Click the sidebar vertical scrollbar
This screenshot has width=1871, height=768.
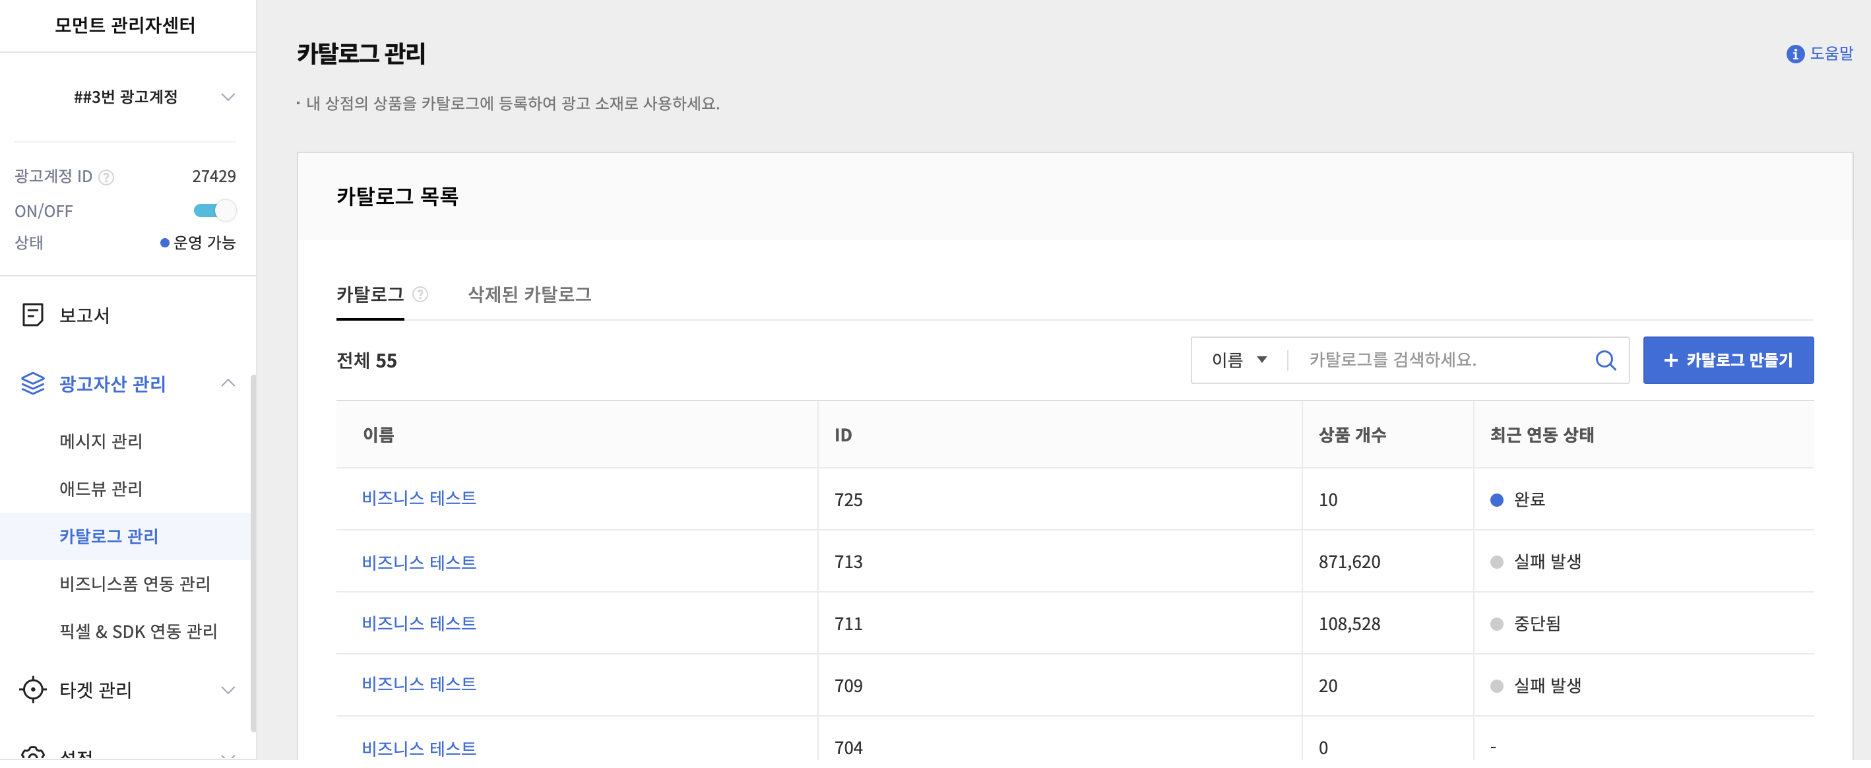point(253,552)
